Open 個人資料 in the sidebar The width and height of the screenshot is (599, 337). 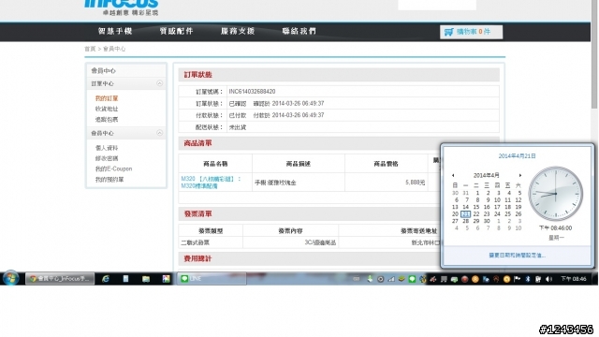coord(107,148)
